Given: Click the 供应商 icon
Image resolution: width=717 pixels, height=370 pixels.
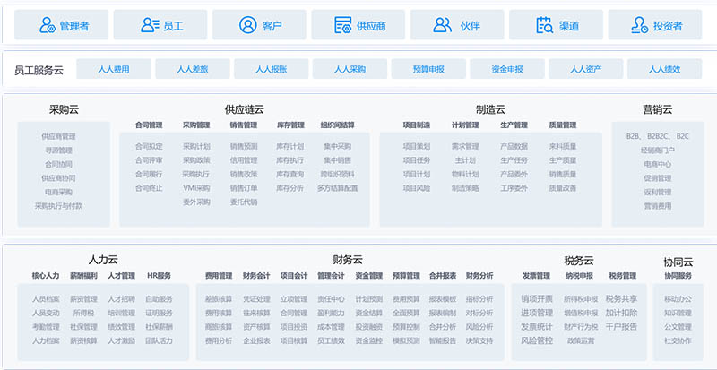Looking at the screenshot, I should coord(342,26).
